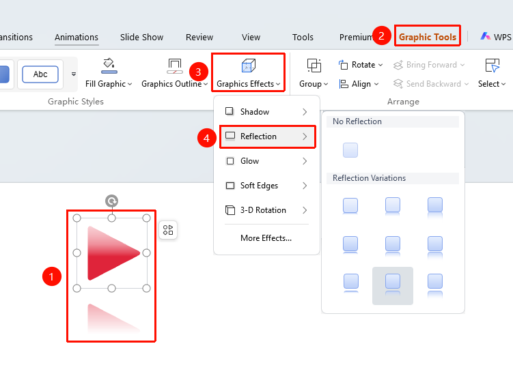Select the No Reflection thumbnail
This screenshot has height=389, width=513.
tap(350, 150)
